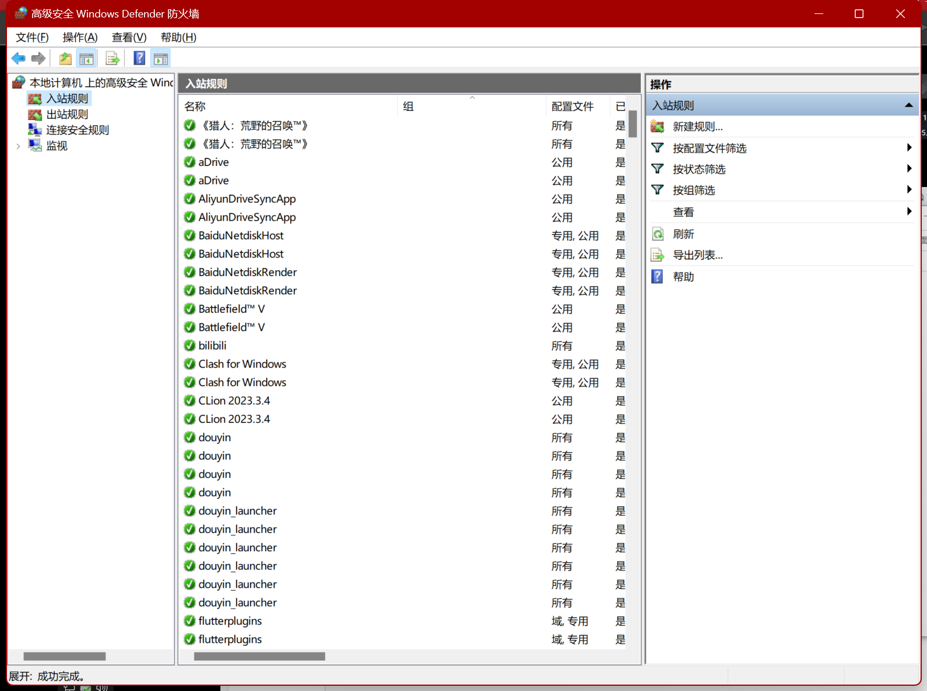This screenshot has width=927, height=691.
Task: Click the blue Help toolbar icon
Action: point(139,58)
